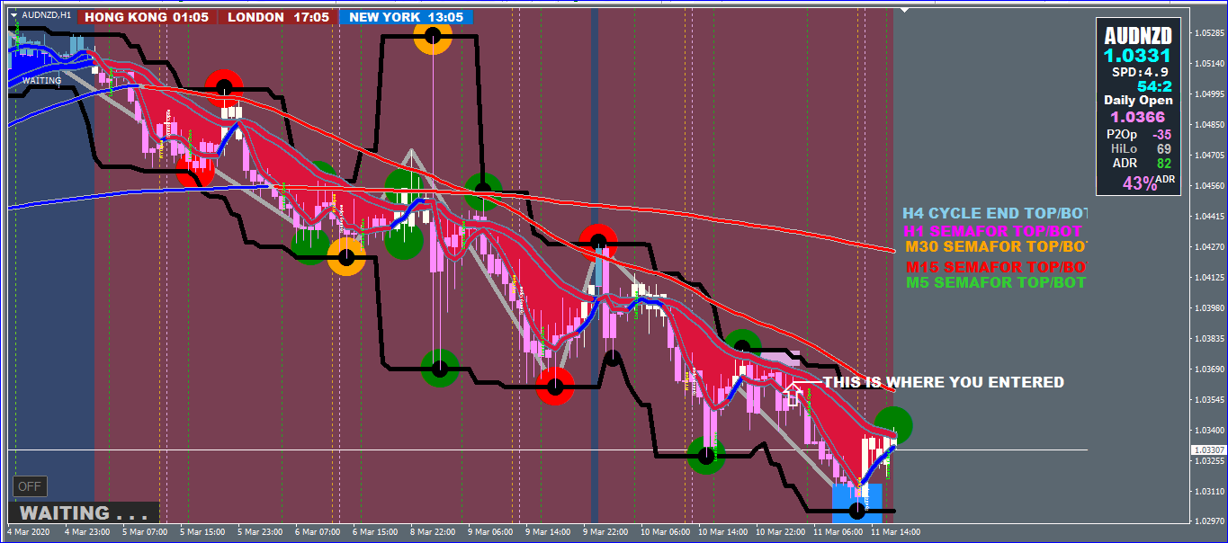
Task: Click the small WAITING label over blue area
Action: [x=41, y=81]
